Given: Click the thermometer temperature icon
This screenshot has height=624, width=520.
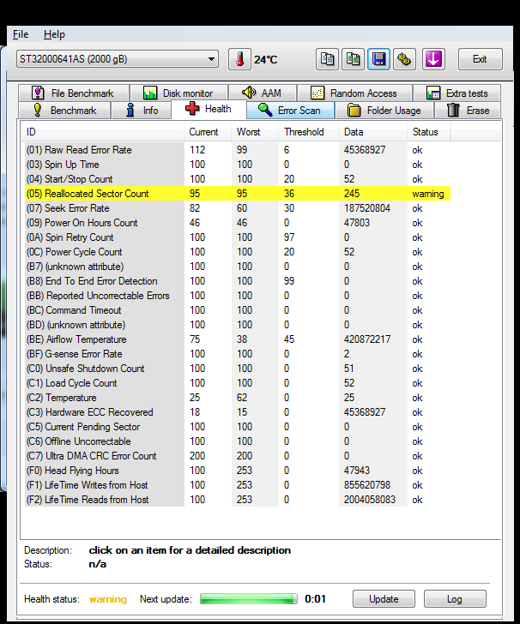Looking at the screenshot, I should [239, 59].
